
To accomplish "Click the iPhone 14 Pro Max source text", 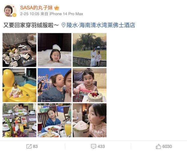I will pos(66,14).
